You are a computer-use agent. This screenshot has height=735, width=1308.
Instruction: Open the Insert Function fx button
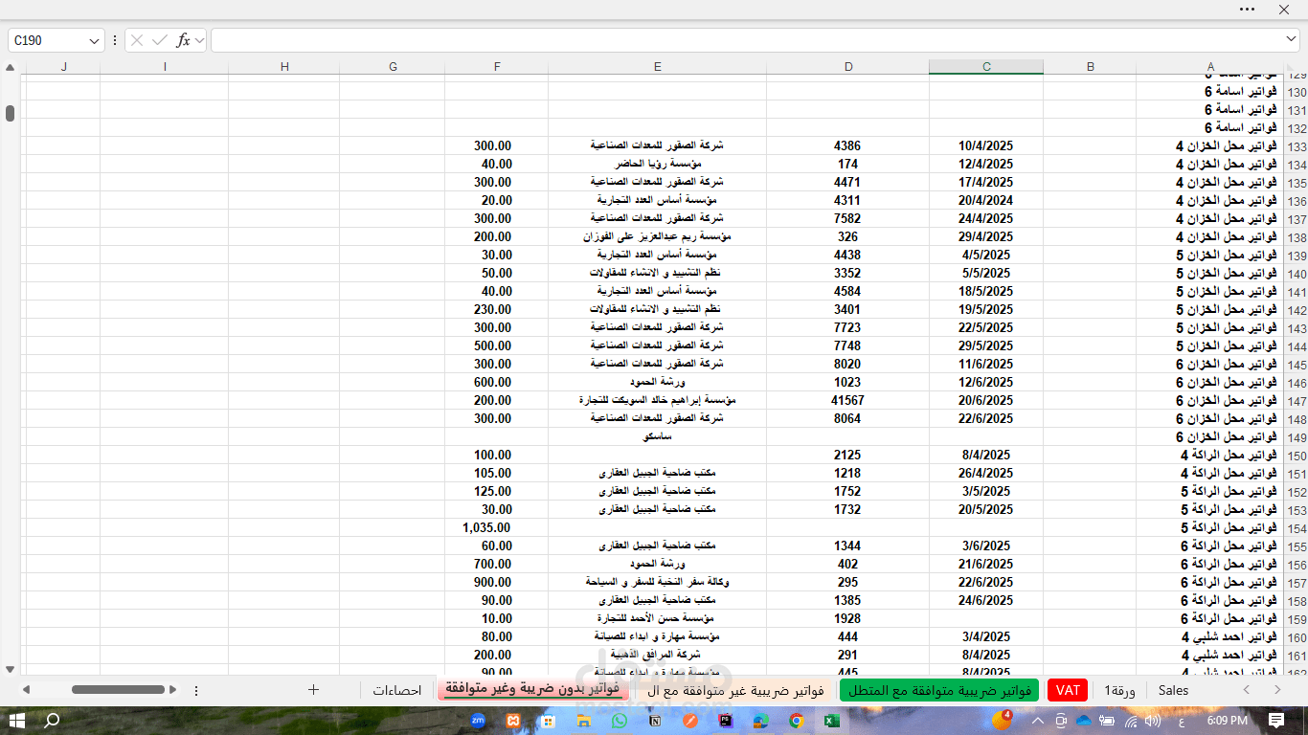183,40
